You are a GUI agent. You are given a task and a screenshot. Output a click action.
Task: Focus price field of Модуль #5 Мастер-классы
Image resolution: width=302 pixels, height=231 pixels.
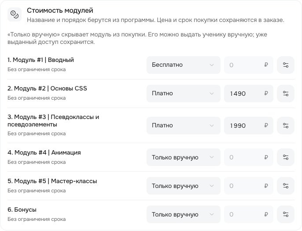pos(249,186)
